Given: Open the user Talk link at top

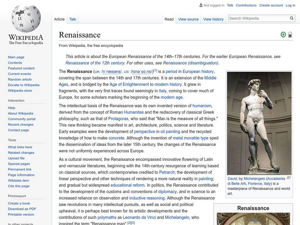Looking at the screenshot, I should (230, 5).
